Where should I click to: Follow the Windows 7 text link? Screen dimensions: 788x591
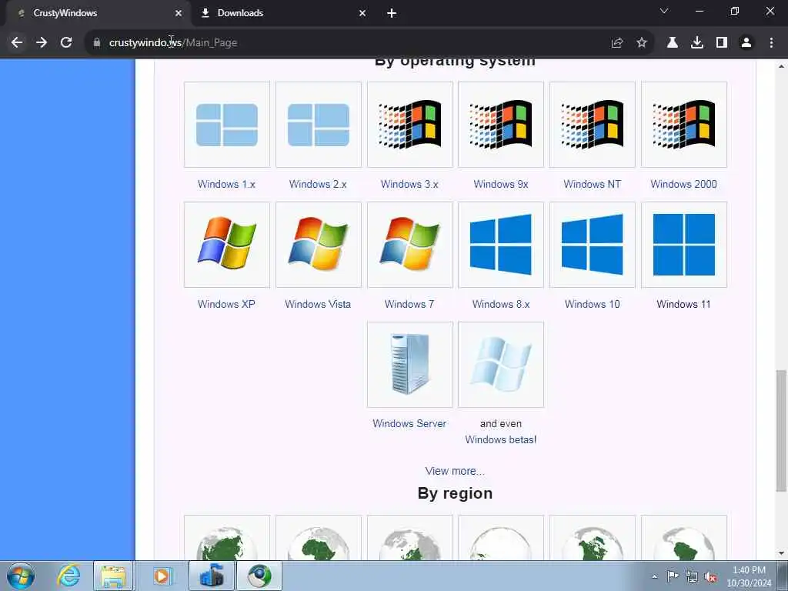point(409,304)
